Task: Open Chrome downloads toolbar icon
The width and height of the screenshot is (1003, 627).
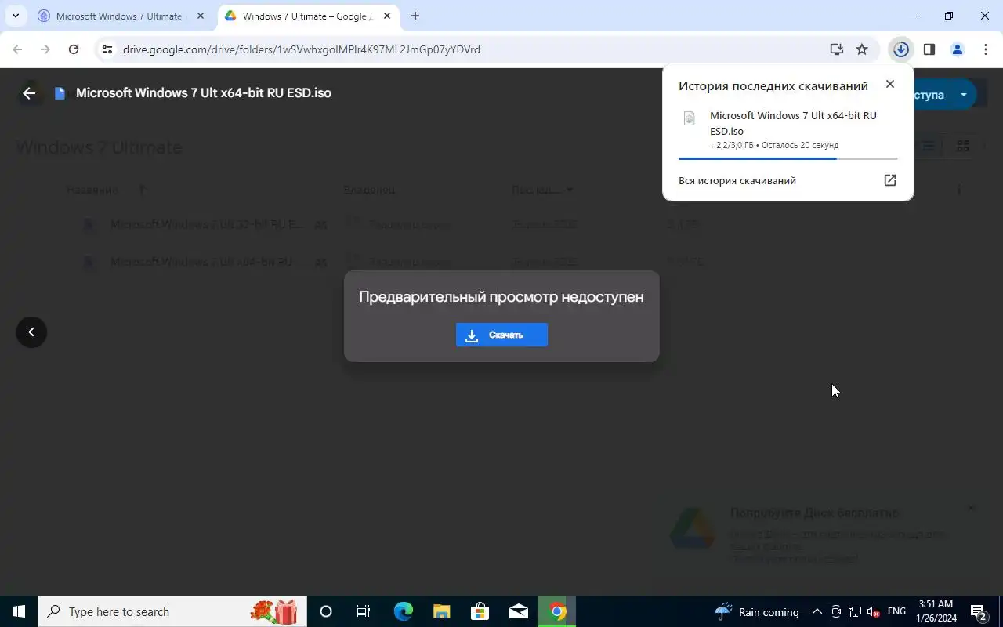Action: tap(901, 49)
